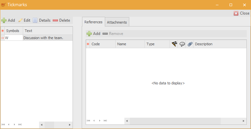Go to next record in tickmarks navigator
This screenshot has width=251, height=129.
click(14, 124)
